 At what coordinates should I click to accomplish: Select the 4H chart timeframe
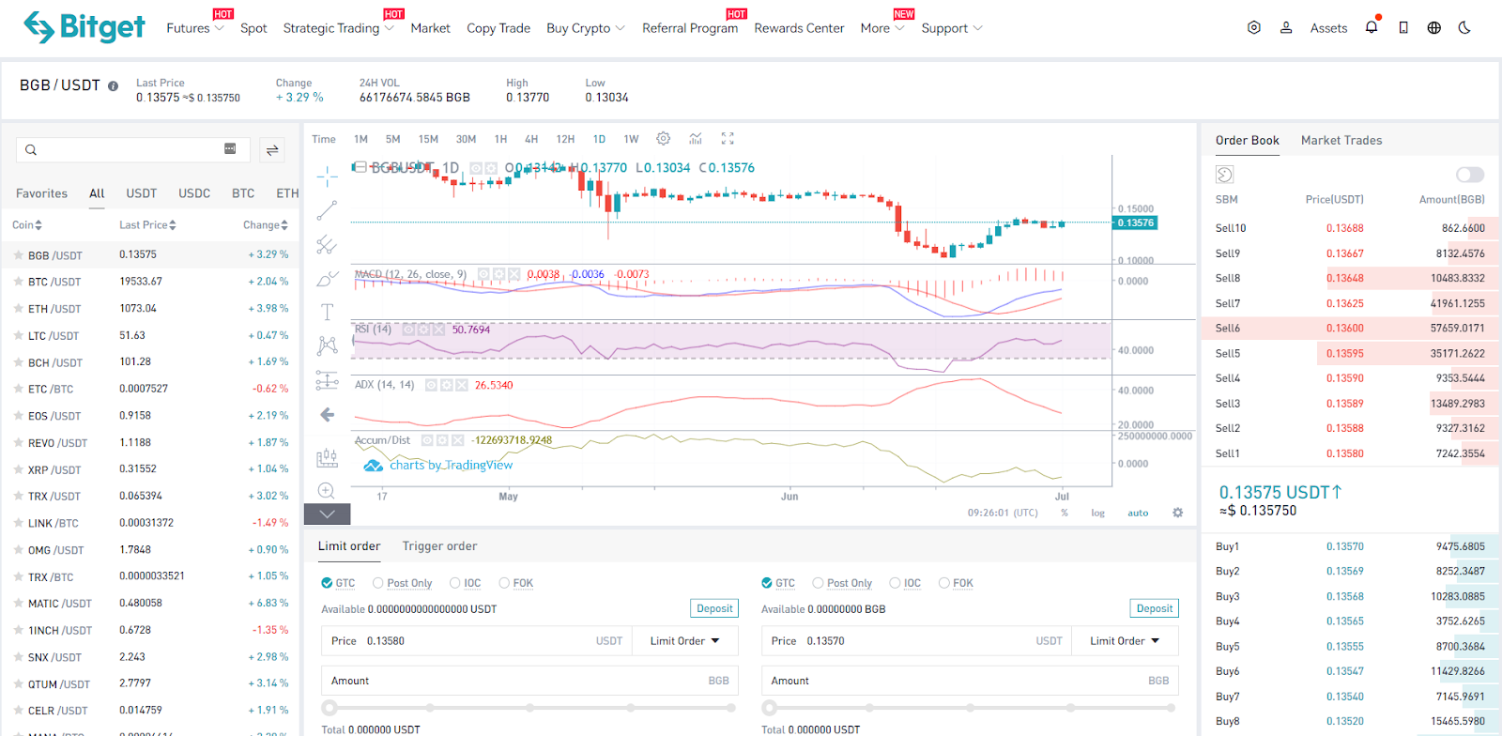(x=531, y=139)
